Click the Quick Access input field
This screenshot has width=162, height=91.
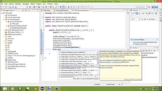tap(141, 7)
